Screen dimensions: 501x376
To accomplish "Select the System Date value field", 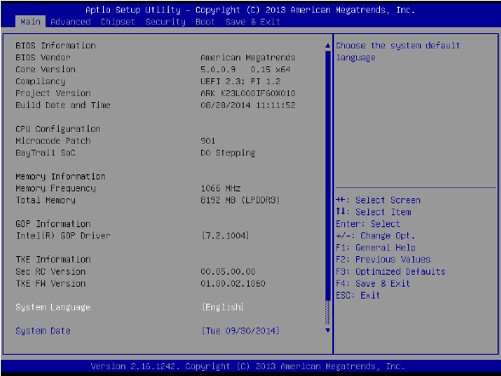I will click(x=240, y=331).
